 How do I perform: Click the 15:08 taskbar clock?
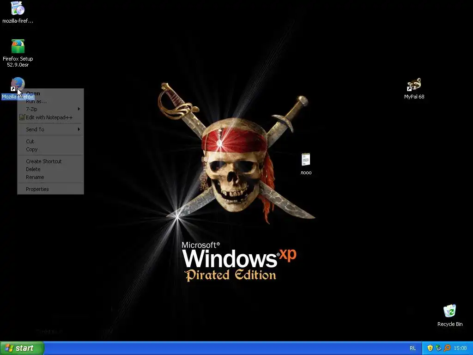460,348
